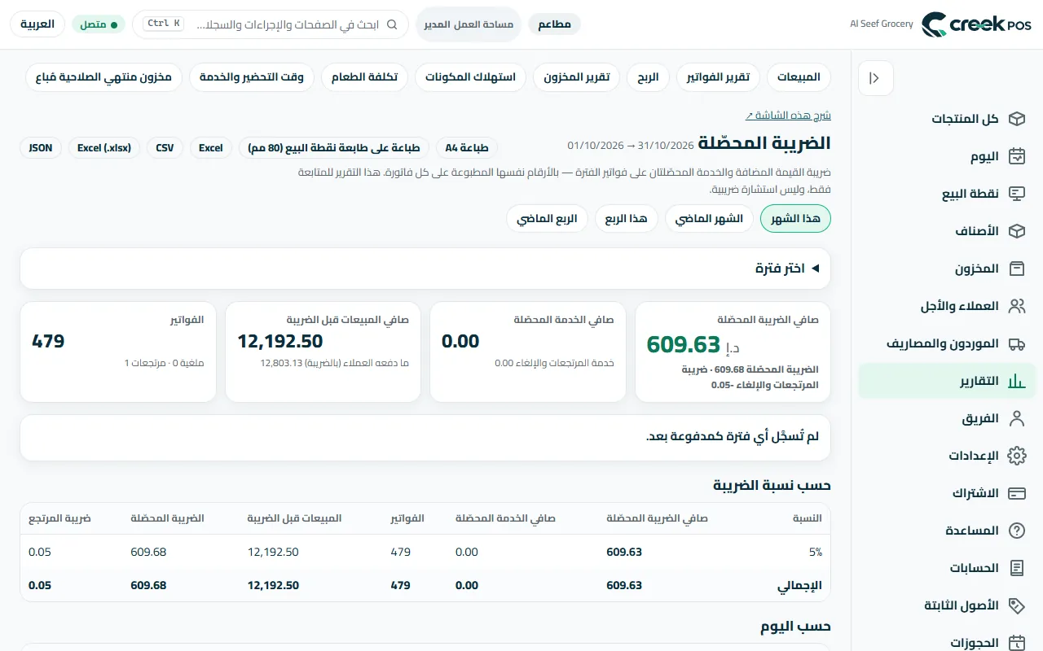Screen dimensions: 1043x651
Task: Click the العملاء والأجل people icon
Action: [1016, 306]
